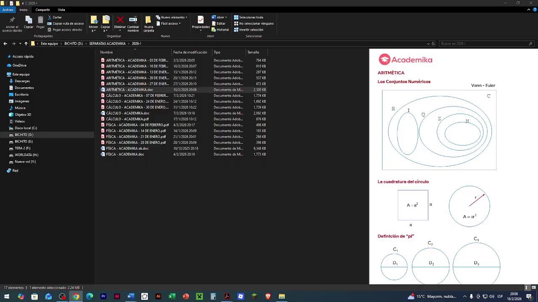Select the Inicio ribbon tab

click(24, 10)
